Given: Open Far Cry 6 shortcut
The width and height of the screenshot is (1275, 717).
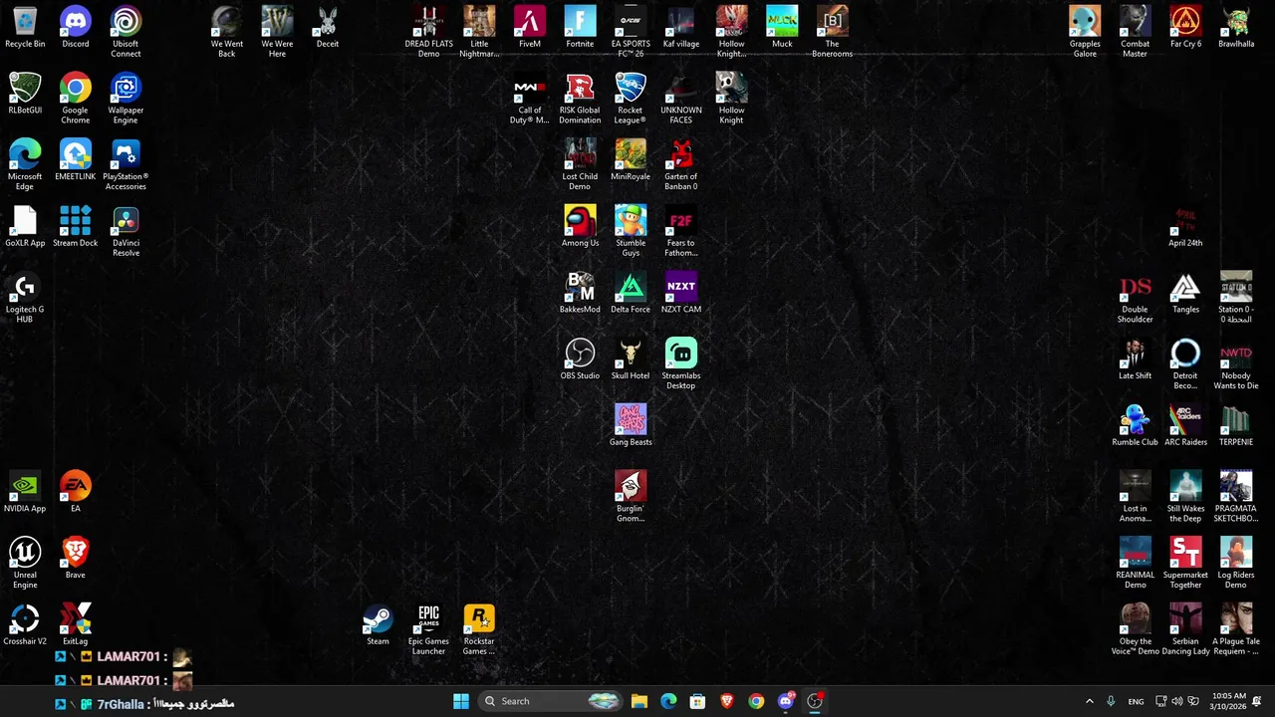Looking at the screenshot, I should (x=1185, y=28).
